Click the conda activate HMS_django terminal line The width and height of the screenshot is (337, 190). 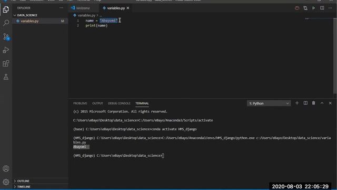[135, 129]
